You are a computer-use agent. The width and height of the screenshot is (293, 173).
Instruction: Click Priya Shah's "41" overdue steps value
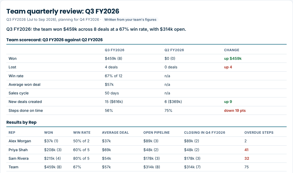247,150
